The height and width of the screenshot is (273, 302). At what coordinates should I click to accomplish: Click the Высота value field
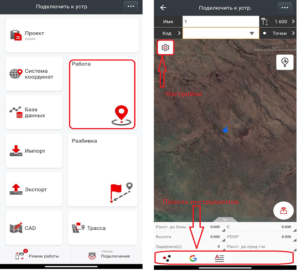click(x=189, y=237)
